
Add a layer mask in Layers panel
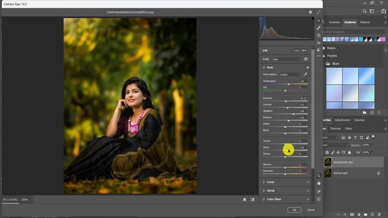[x=352, y=214]
